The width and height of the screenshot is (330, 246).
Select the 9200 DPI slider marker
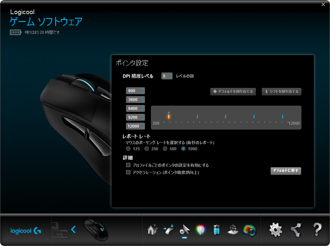[254, 116]
